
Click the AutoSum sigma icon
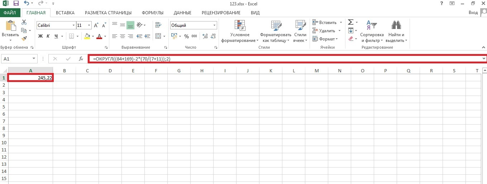(351, 22)
